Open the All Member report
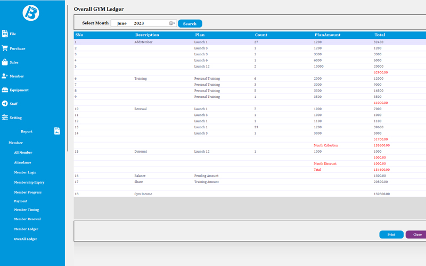This screenshot has width=426, height=266. coord(23,153)
